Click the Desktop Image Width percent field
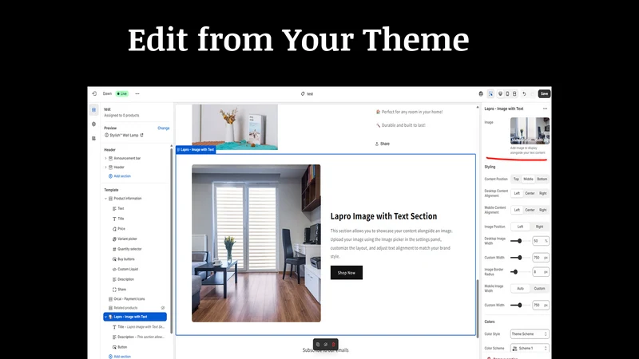Image resolution: width=639 pixels, height=359 pixels. coord(541,241)
